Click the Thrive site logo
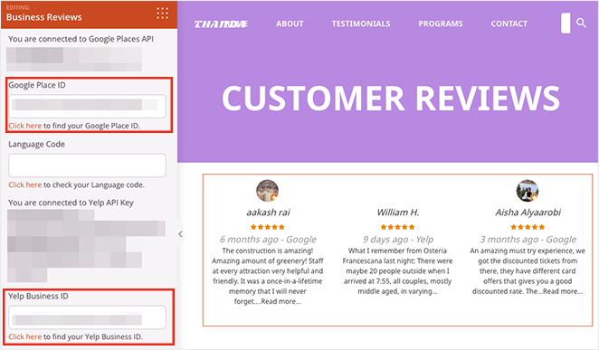This screenshot has width=599, height=350. pos(221,24)
